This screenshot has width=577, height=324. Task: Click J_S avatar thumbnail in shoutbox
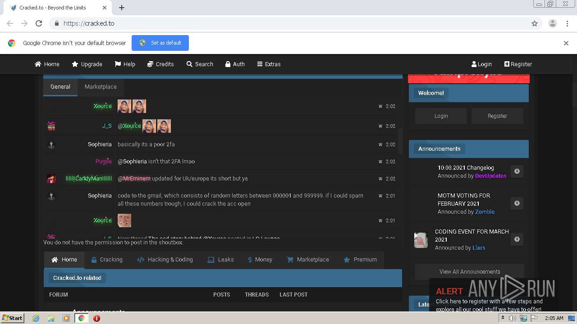51,126
